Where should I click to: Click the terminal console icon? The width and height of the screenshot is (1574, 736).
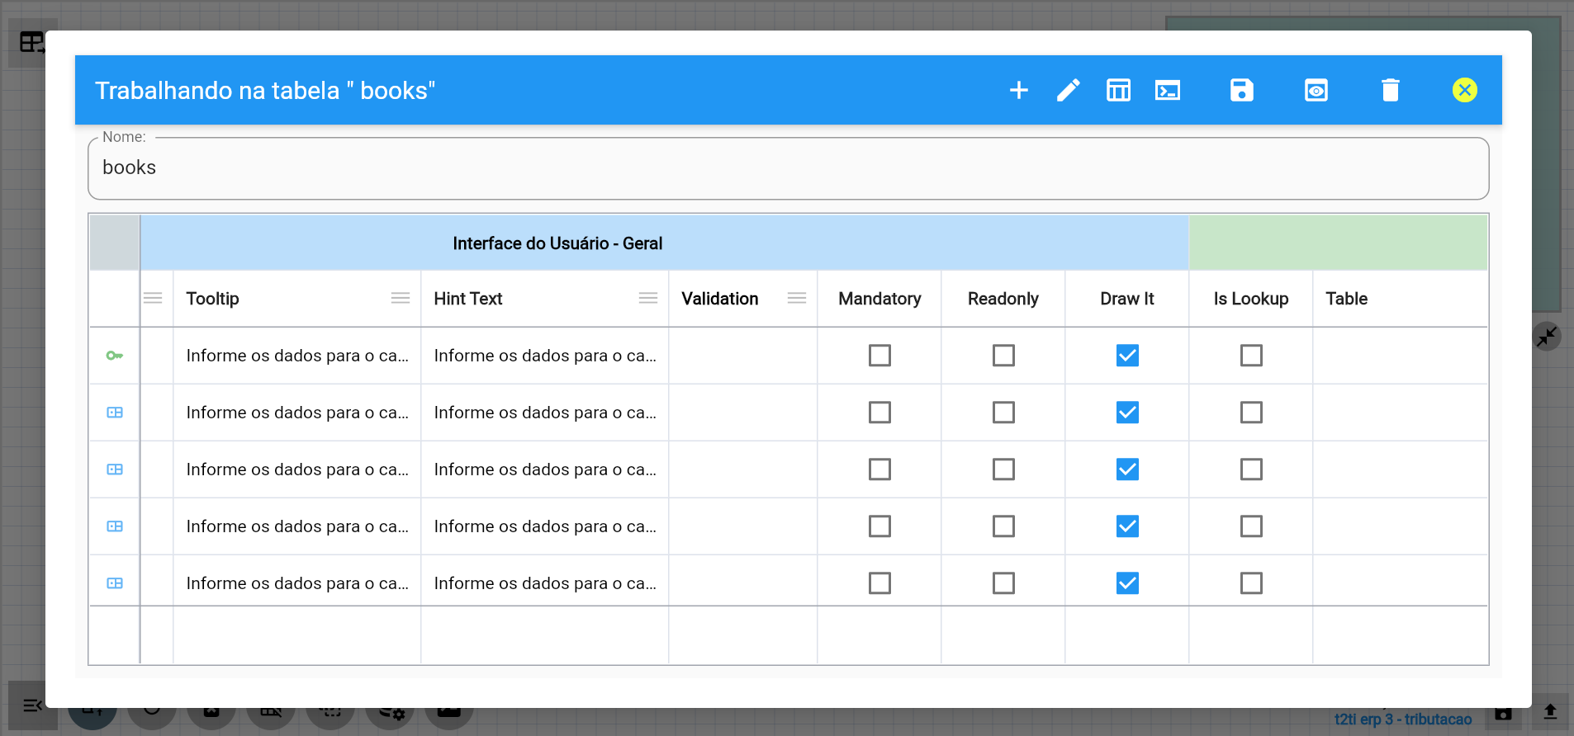1168,90
